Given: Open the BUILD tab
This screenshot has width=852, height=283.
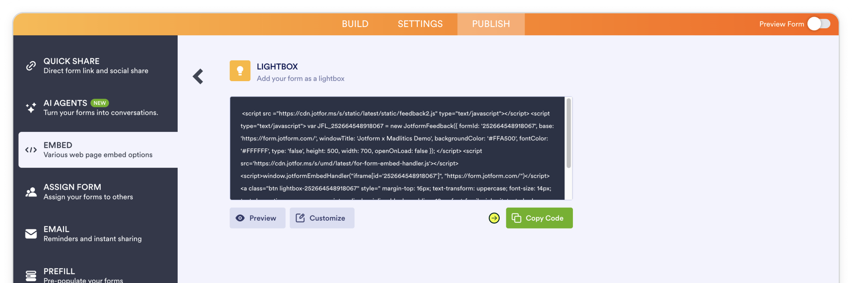Looking at the screenshot, I should coord(355,24).
